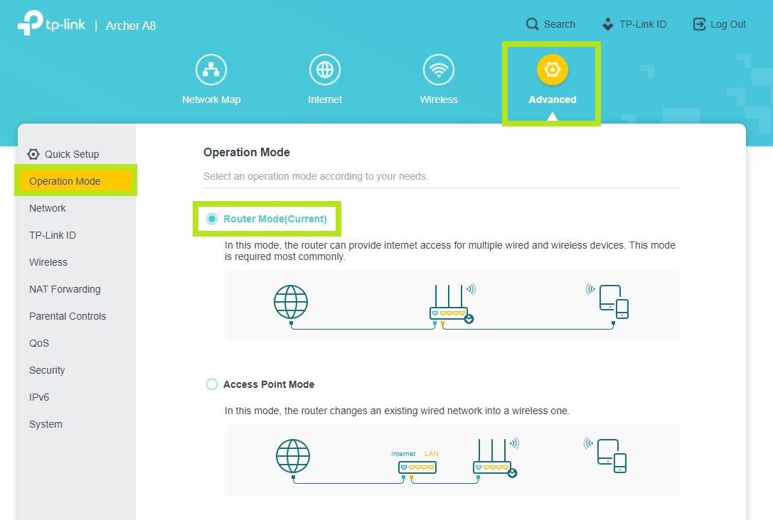Click the Search magnifier icon
773x520 pixels.
tap(533, 24)
